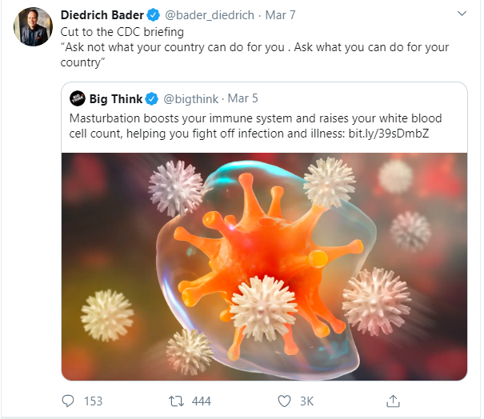The width and height of the screenshot is (484, 419).
Task: Click the retweet arrows icon
Action: coord(176,401)
